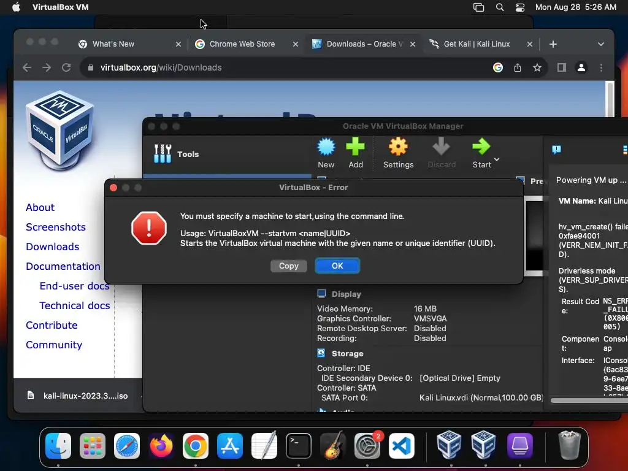Click the 'Kali Linux.vdi (Normal, 100.00 GB)' text
The image size is (628, 471).
pos(481,397)
